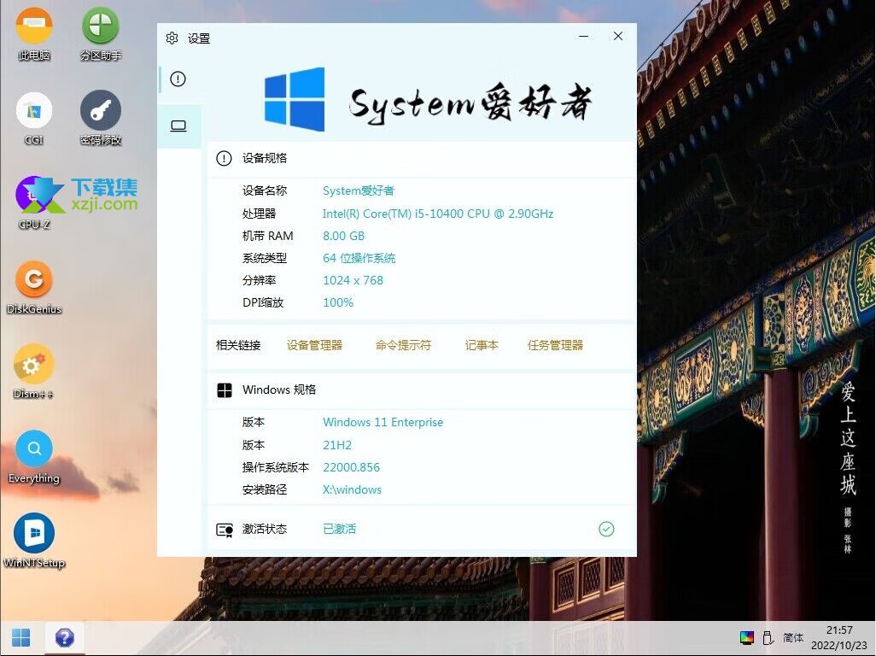Click the blue help icon in taskbar
The image size is (876, 656).
(64, 638)
